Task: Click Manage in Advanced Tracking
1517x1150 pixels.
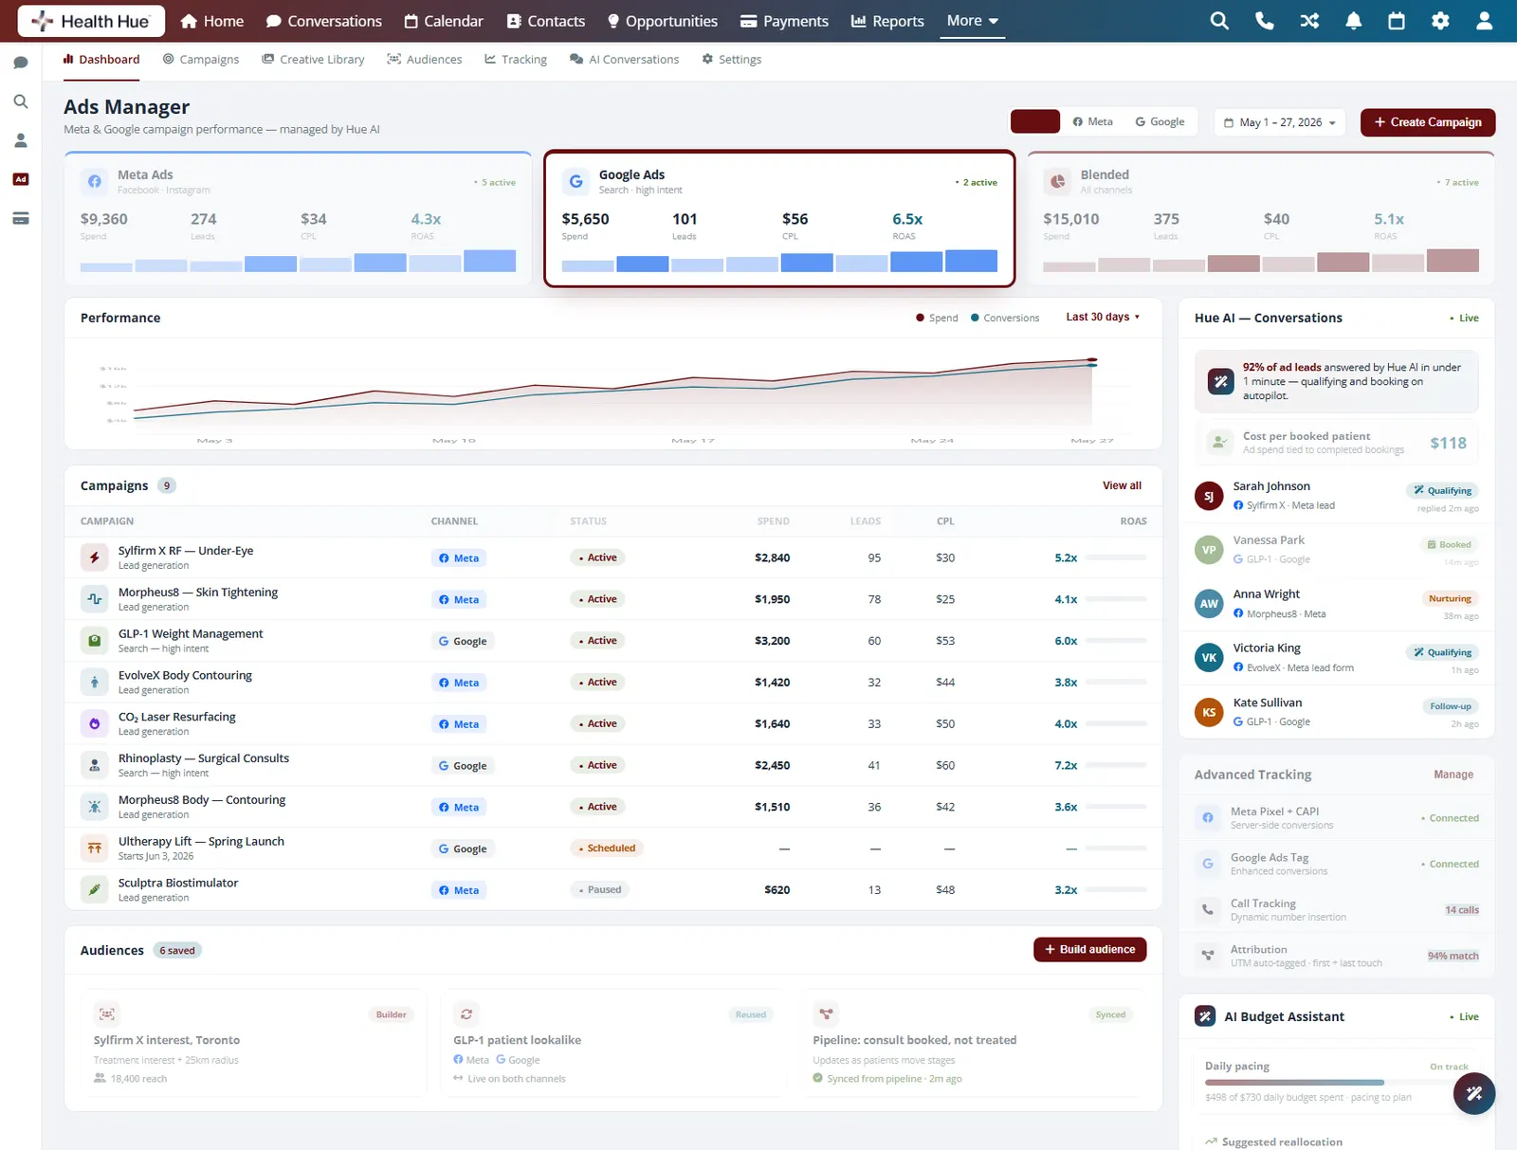Action: pyautogui.click(x=1453, y=775)
